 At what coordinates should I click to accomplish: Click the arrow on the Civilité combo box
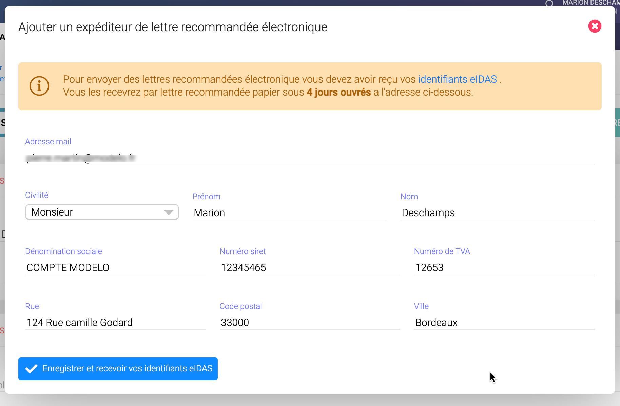(169, 212)
